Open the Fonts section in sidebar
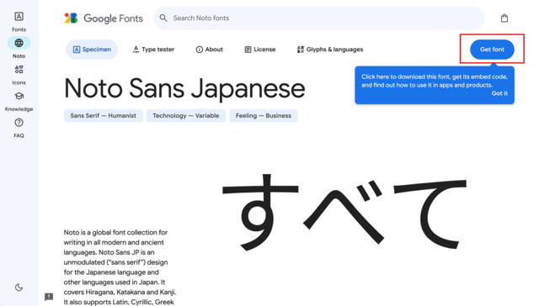 point(19,21)
